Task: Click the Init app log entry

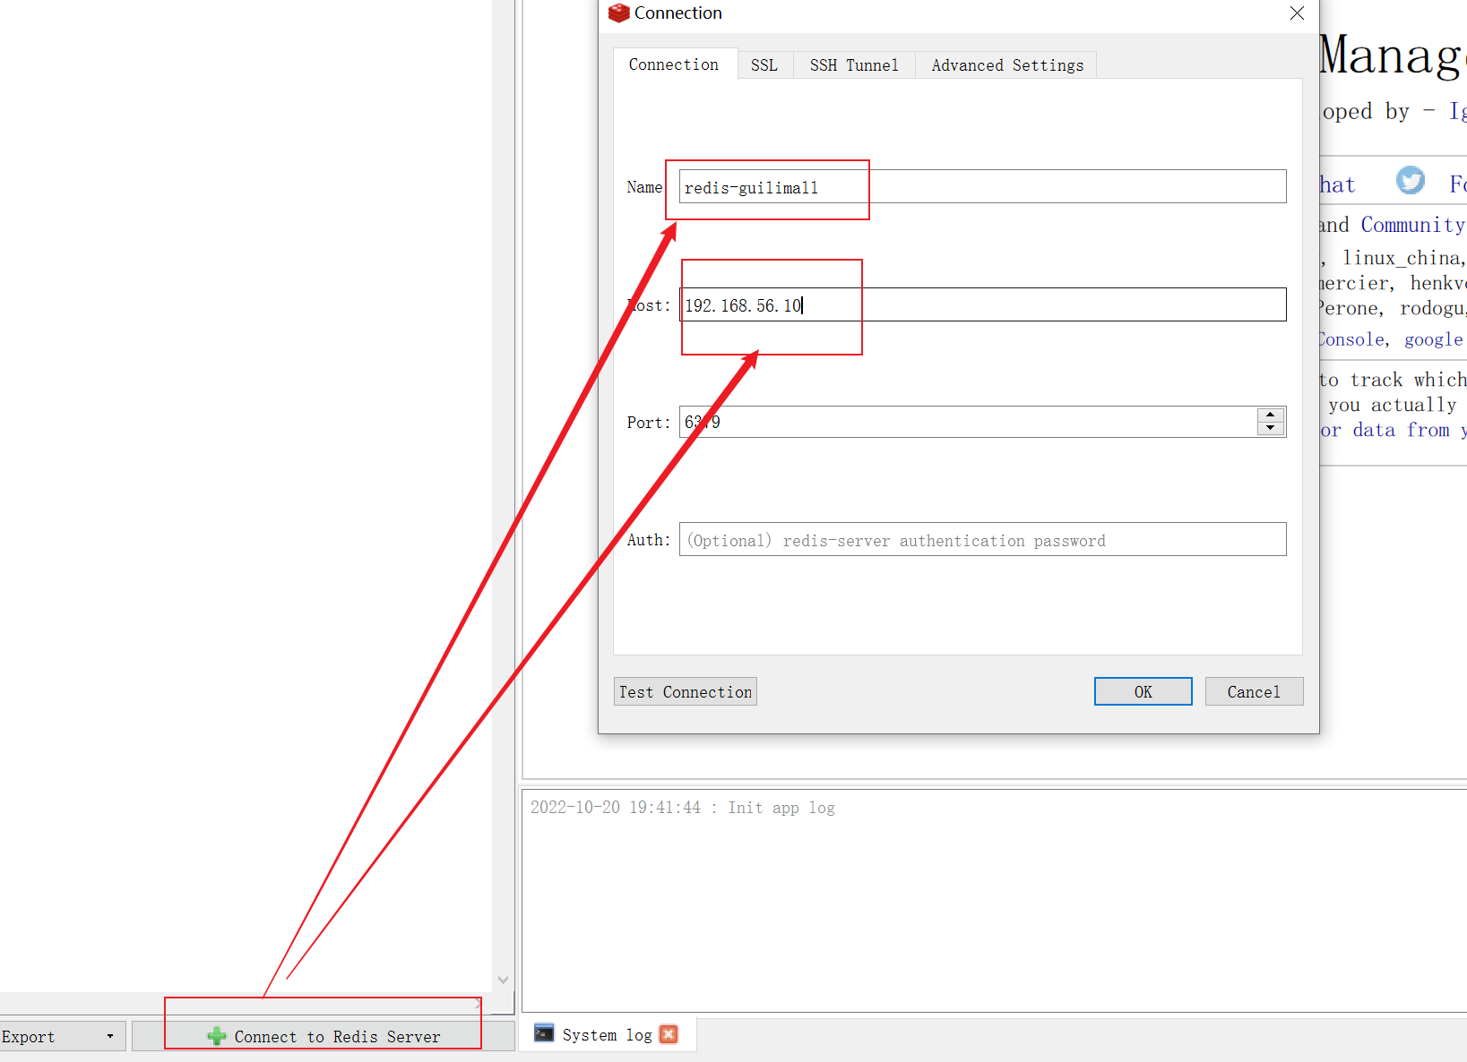Action: [x=683, y=808]
